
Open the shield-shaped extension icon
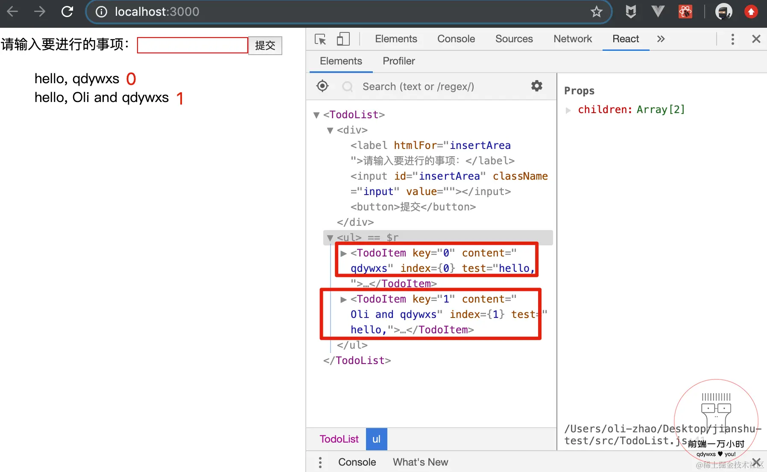point(631,12)
